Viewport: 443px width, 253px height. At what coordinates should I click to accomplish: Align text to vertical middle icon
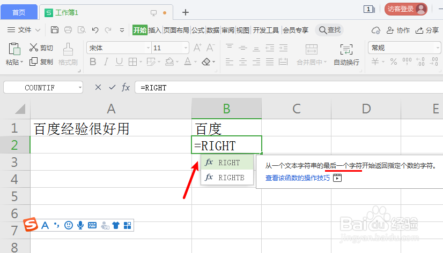243,48
